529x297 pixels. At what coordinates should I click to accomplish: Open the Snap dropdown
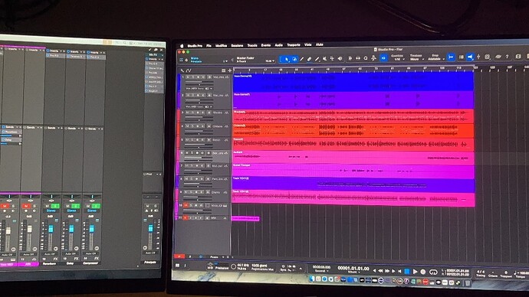click(x=435, y=57)
